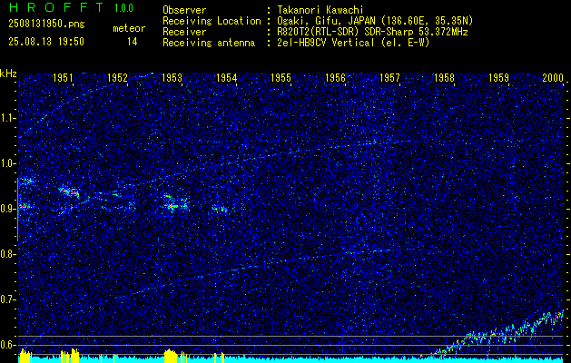Click the meteor count value 14
Image resolution: width=571 pixels, height=363 pixels.
[133, 42]
